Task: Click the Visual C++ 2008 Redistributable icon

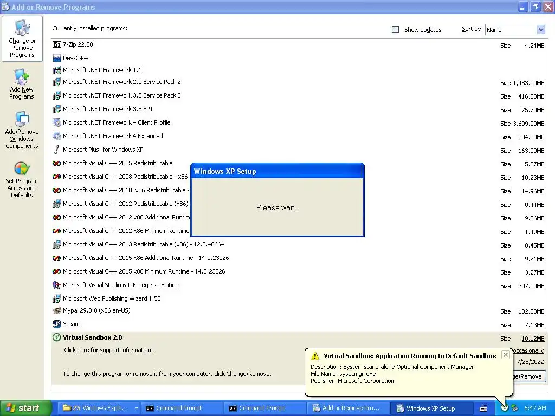Action: pos(56,177)
